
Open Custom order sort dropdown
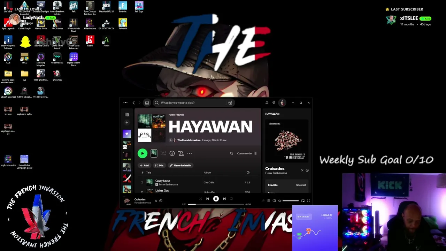click(247, 153)
